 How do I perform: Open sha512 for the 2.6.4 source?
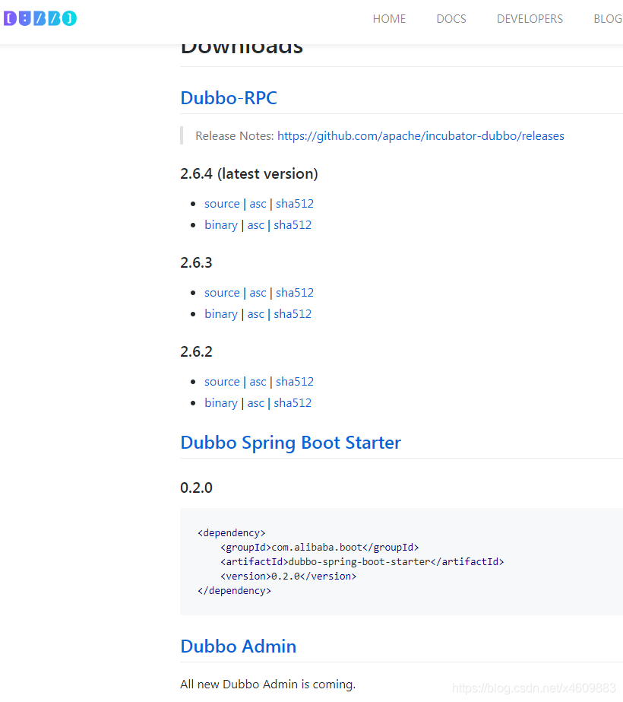point(295,204)
